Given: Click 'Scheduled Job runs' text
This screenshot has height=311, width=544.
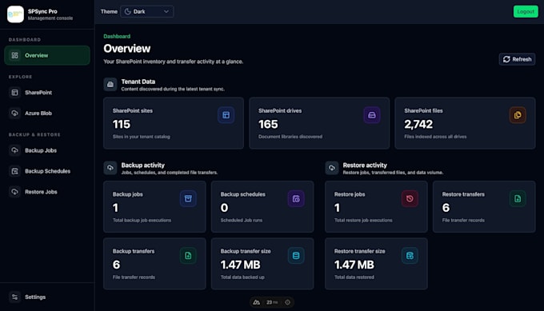Looking at the screenshot, I should [242, 220].
